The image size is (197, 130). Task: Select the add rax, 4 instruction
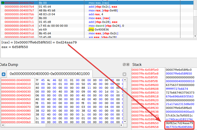(97, 14)
